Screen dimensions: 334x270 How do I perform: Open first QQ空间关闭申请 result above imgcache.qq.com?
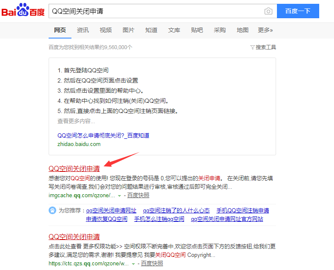(74, 169)
